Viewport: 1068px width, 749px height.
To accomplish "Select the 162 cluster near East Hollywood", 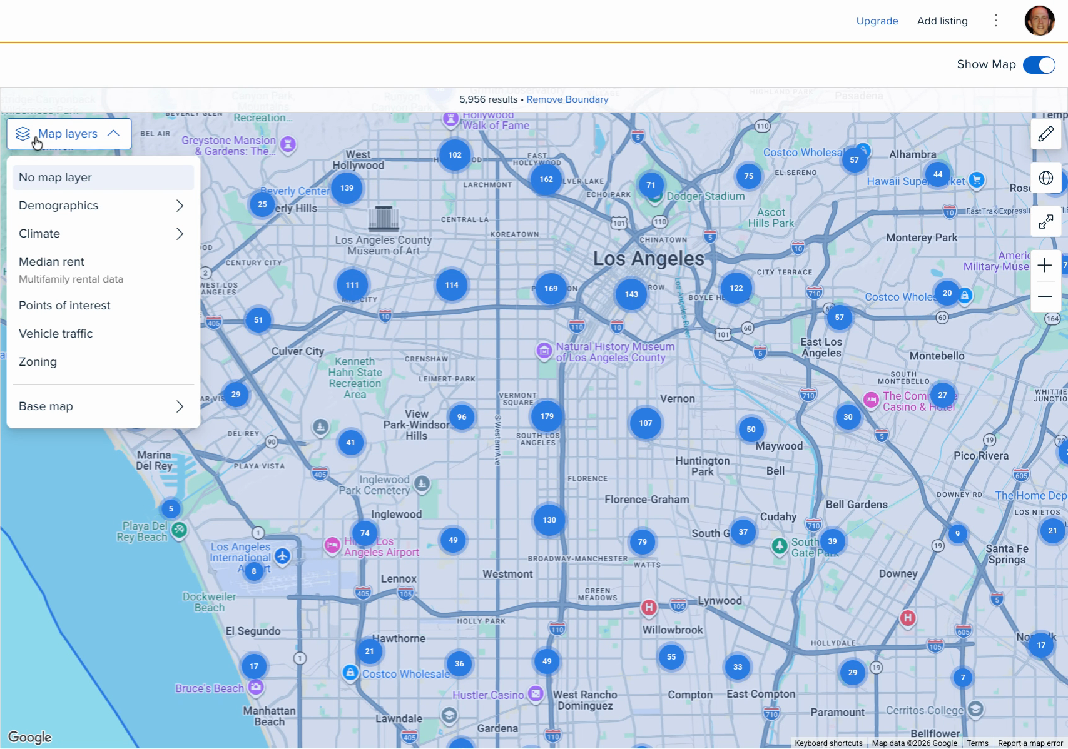I will [546, 179].
